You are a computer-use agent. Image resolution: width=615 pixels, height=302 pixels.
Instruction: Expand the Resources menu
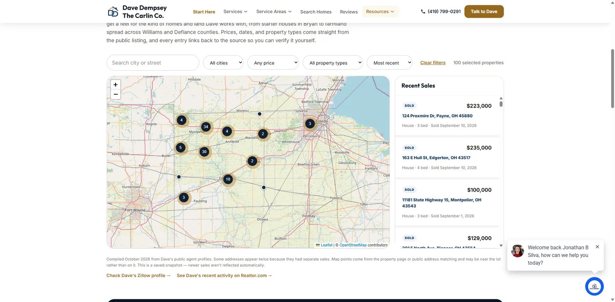380,11
